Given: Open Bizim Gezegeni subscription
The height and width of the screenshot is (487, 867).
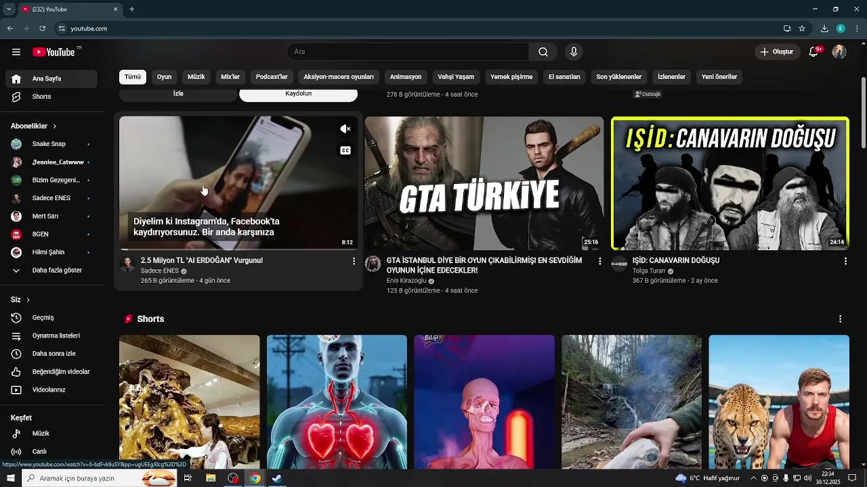Looking at the screenshot, I should pyautogui.click(x=51, y=180).
